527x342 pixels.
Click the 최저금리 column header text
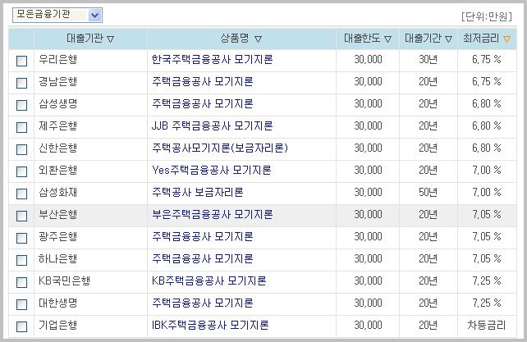481,39
